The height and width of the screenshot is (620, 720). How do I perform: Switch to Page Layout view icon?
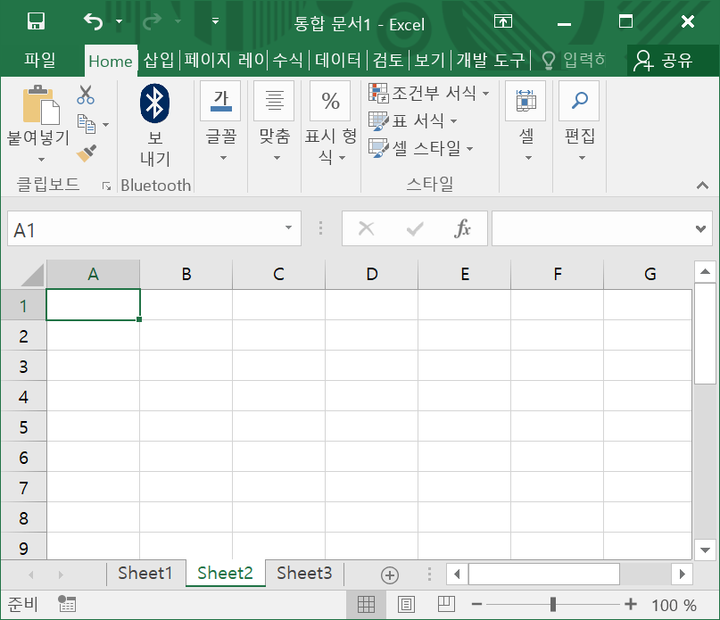pyautogui.click(x=406, y=604)
